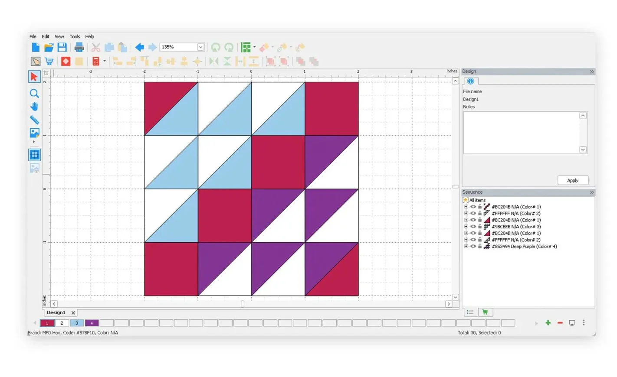Click the Apply button
This screenshot has height=377, width=617.
[573, 180]
